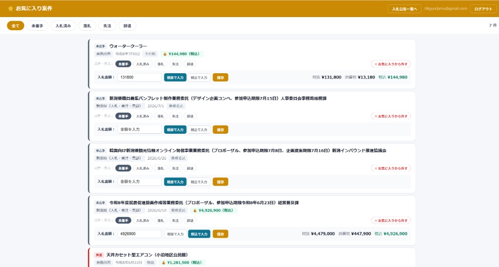
Task: Click the 令和8年7月6日 date tag
Action: [x=127, y=54]
